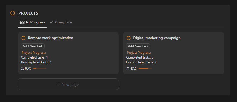This screenshot has width=237, height=102.
Task: Select the 20.00% percentage value
Action: pos(26,68)
